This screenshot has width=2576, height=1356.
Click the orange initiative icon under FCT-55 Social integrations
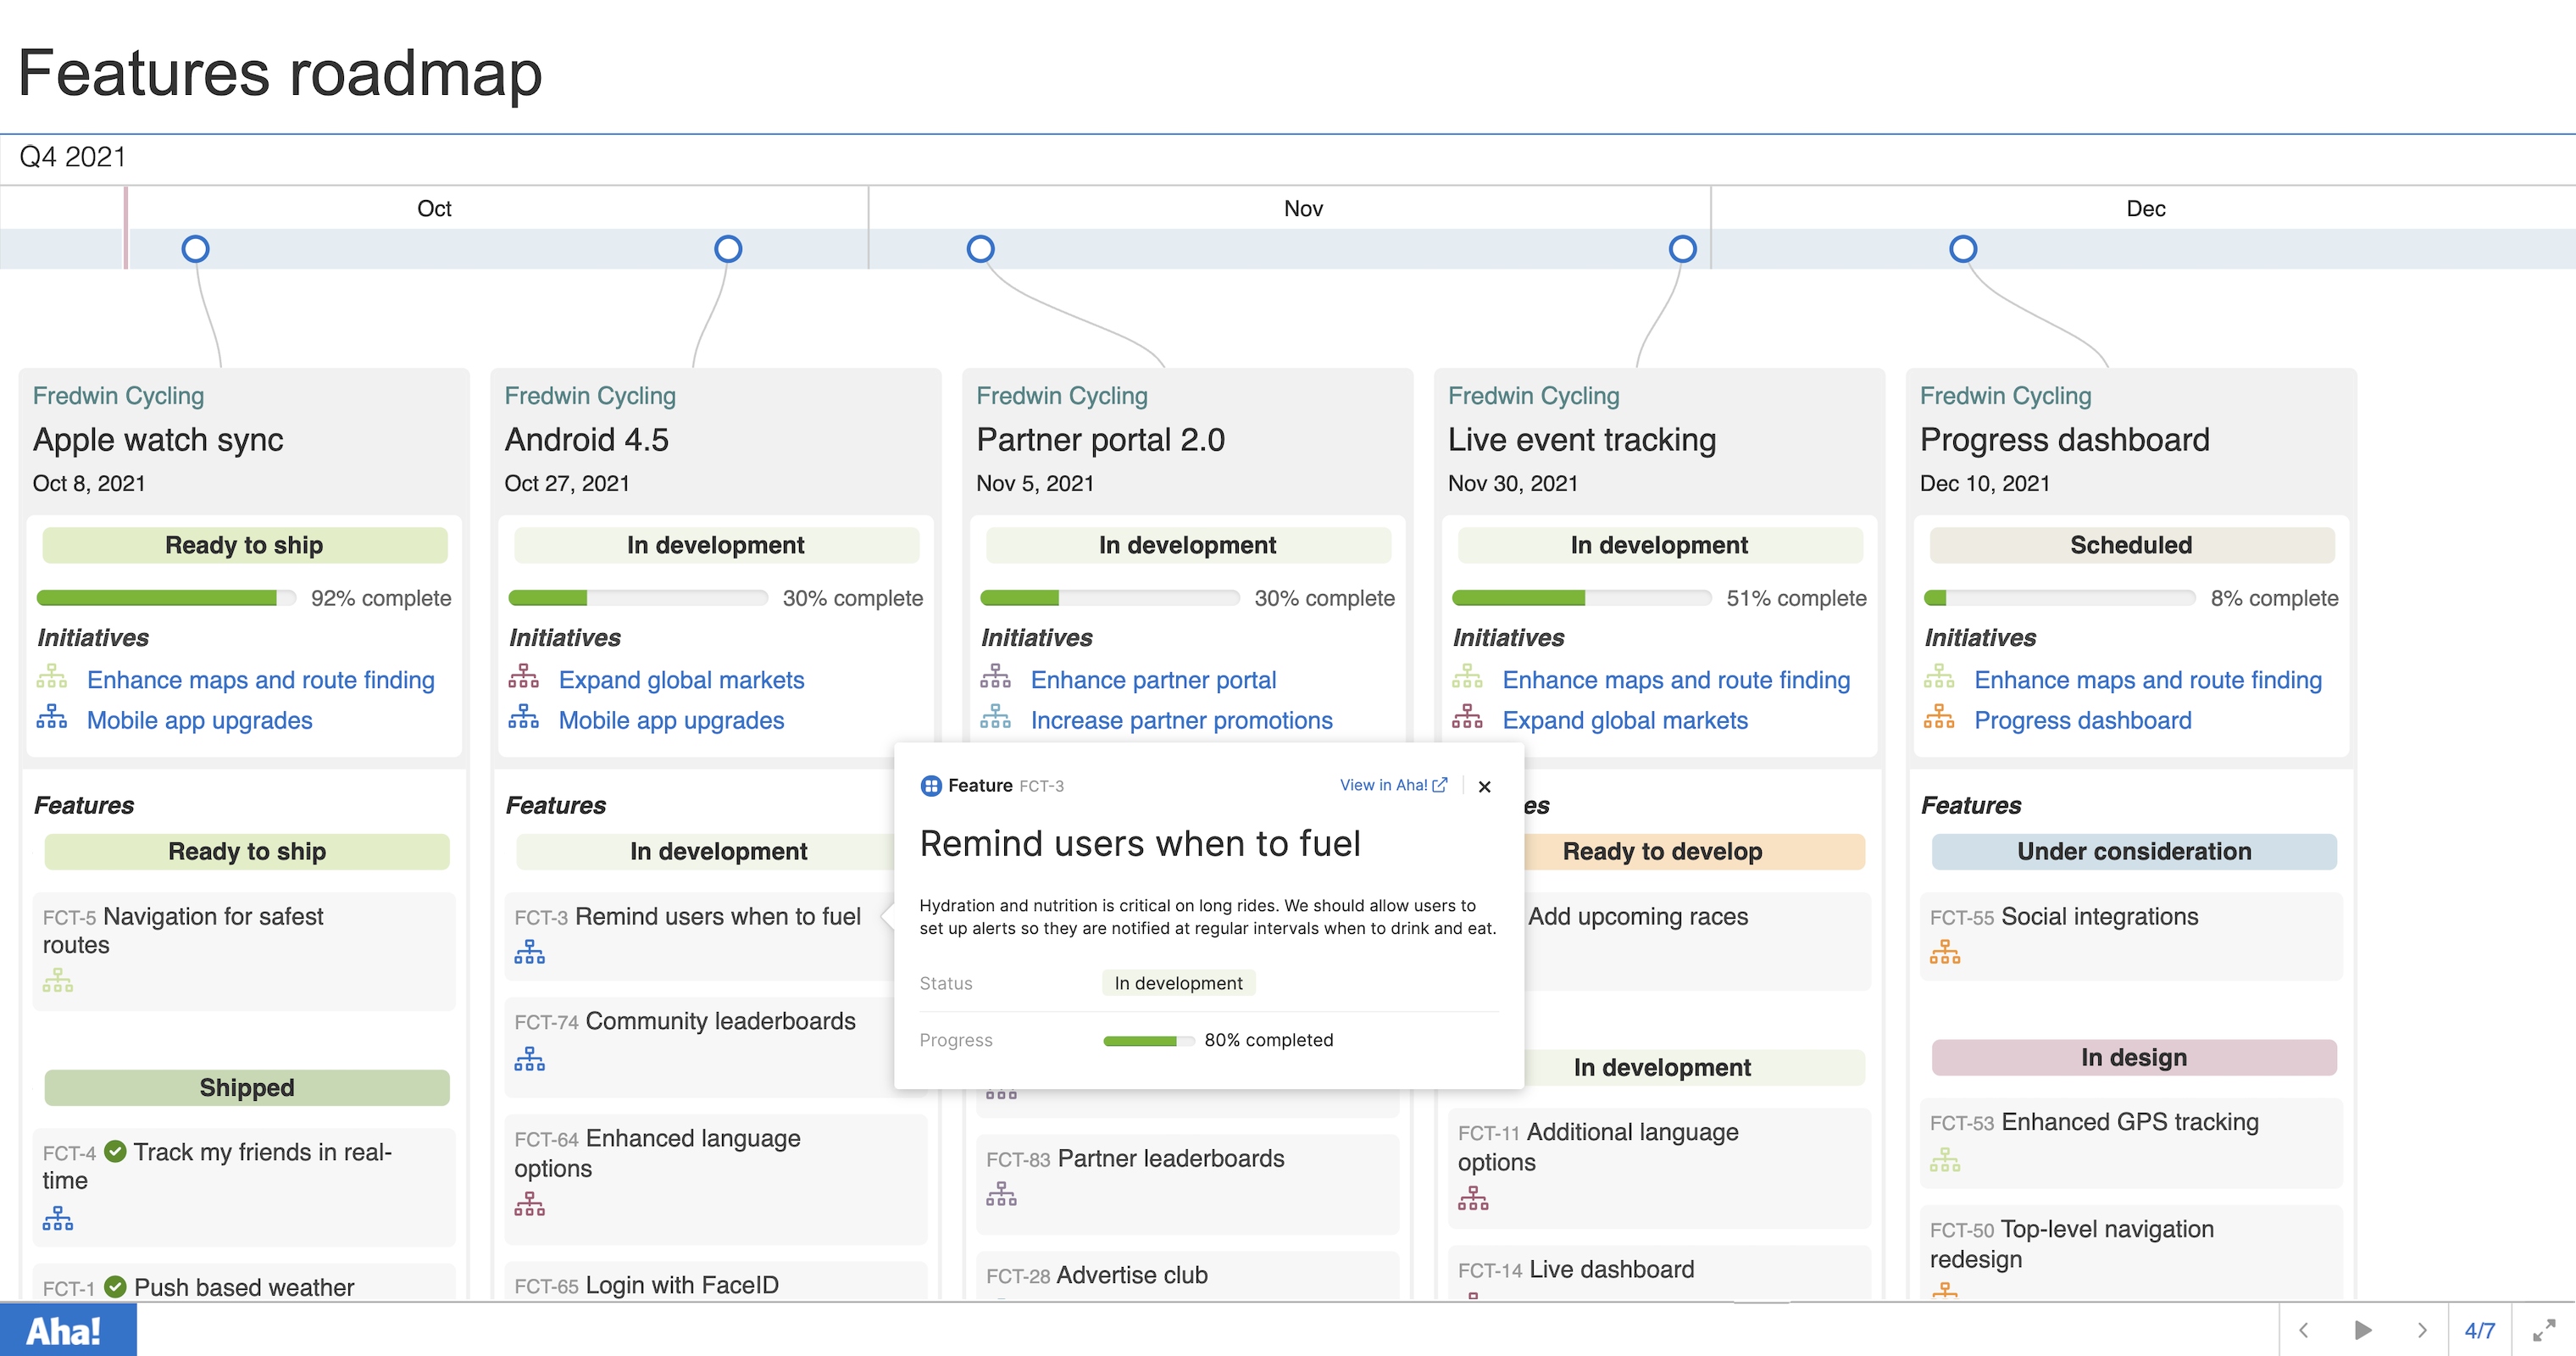coord(1946,952)
